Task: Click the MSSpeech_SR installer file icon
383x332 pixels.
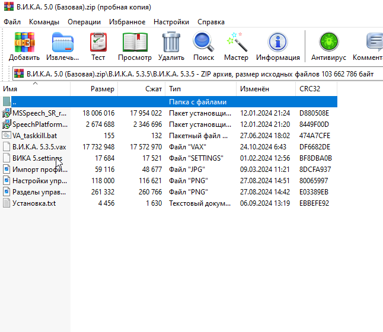Action: 7,113
